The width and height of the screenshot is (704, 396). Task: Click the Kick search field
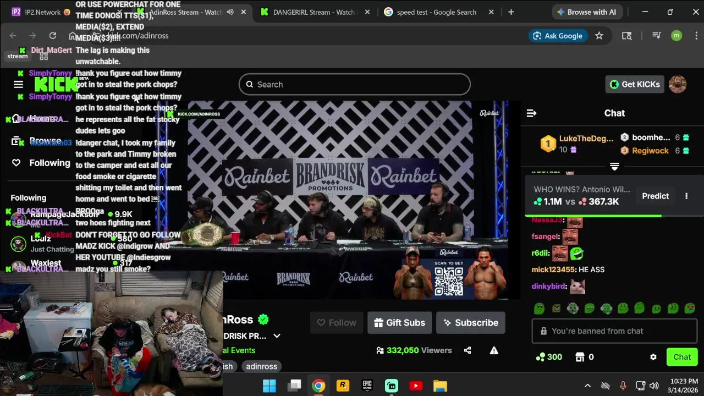click(x=355, y=84)
